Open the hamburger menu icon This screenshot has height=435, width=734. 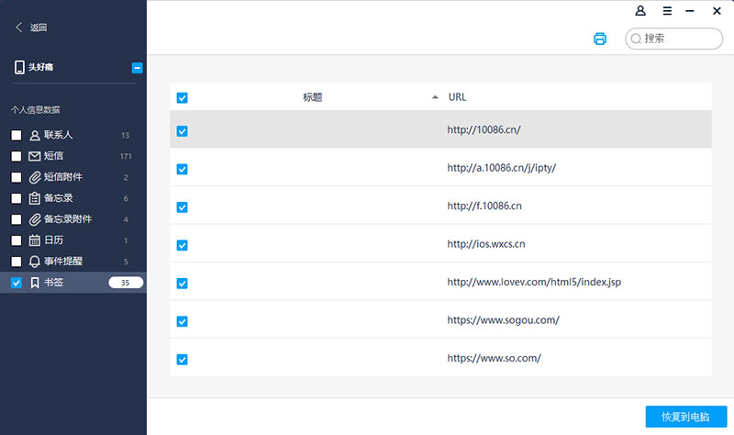click(x=667, y=11)
